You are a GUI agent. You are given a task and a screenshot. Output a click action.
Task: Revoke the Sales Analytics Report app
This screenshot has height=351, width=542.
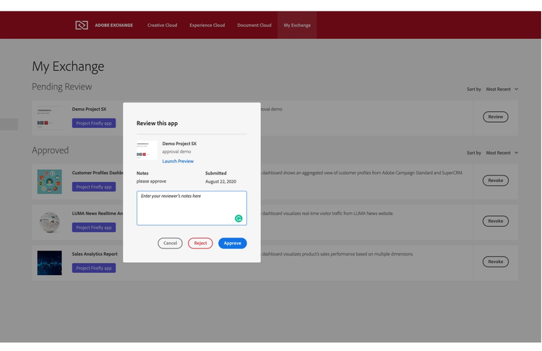pyautogui.click(x=495, y=261)
